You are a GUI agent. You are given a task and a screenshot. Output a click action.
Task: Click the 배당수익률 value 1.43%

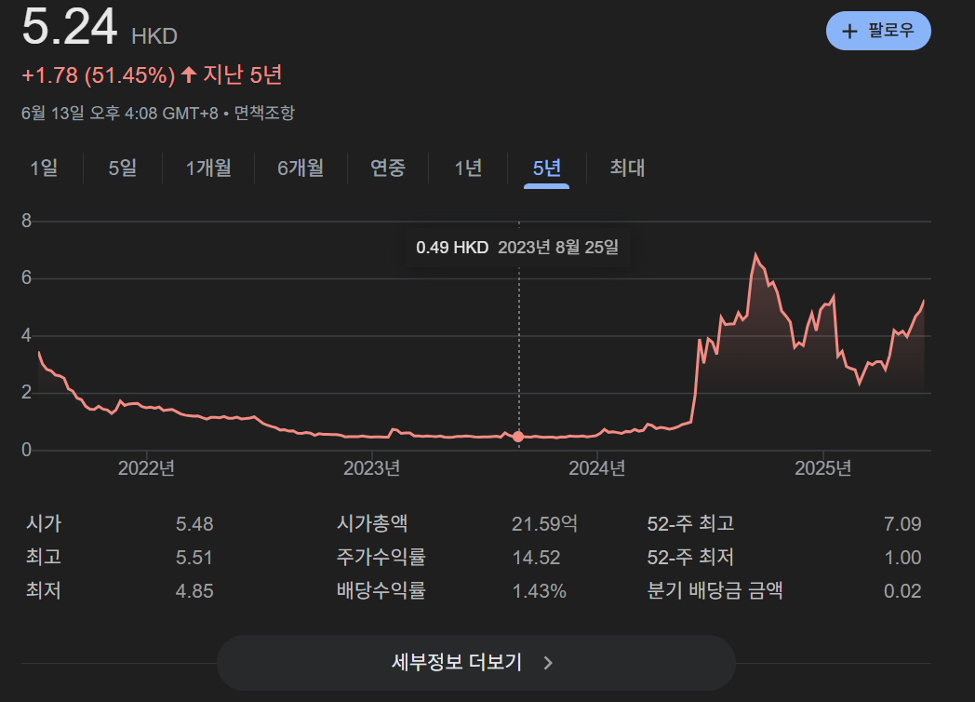point(539,591)
